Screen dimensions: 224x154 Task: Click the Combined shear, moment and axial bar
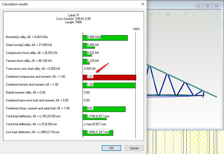pos(104,109)
